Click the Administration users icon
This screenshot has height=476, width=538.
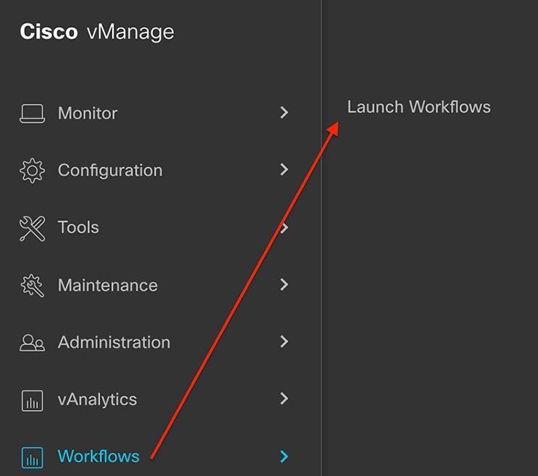pyautogui.click(x=33, y=343)
